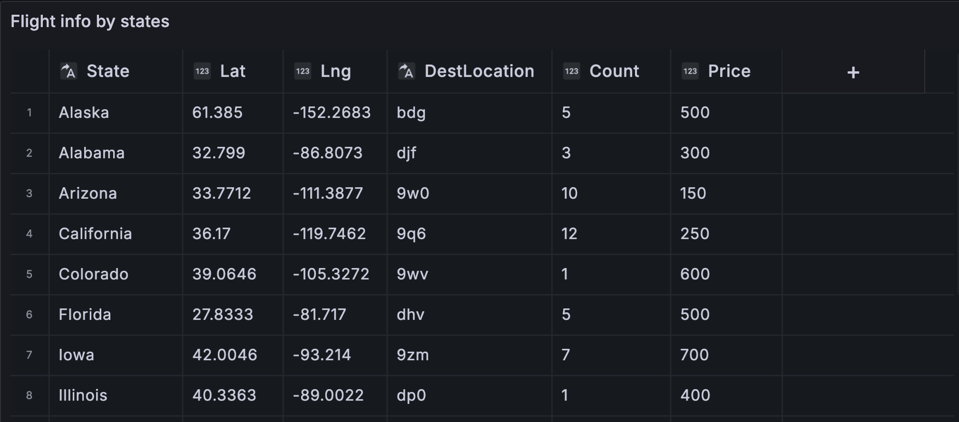Click the Flight info by states panel title
959x422 pixels.
[90, 21]
